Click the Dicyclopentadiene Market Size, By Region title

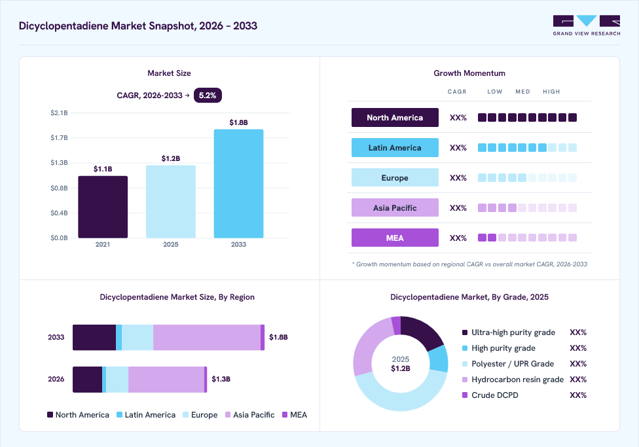coord(177,297)
